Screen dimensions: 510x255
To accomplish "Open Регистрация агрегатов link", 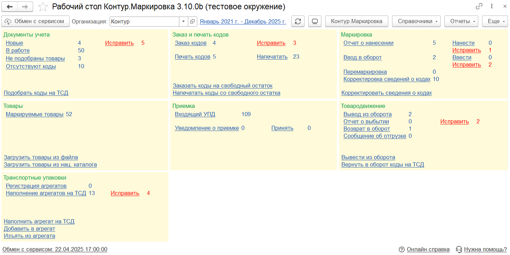I will [x=36, y=186].
